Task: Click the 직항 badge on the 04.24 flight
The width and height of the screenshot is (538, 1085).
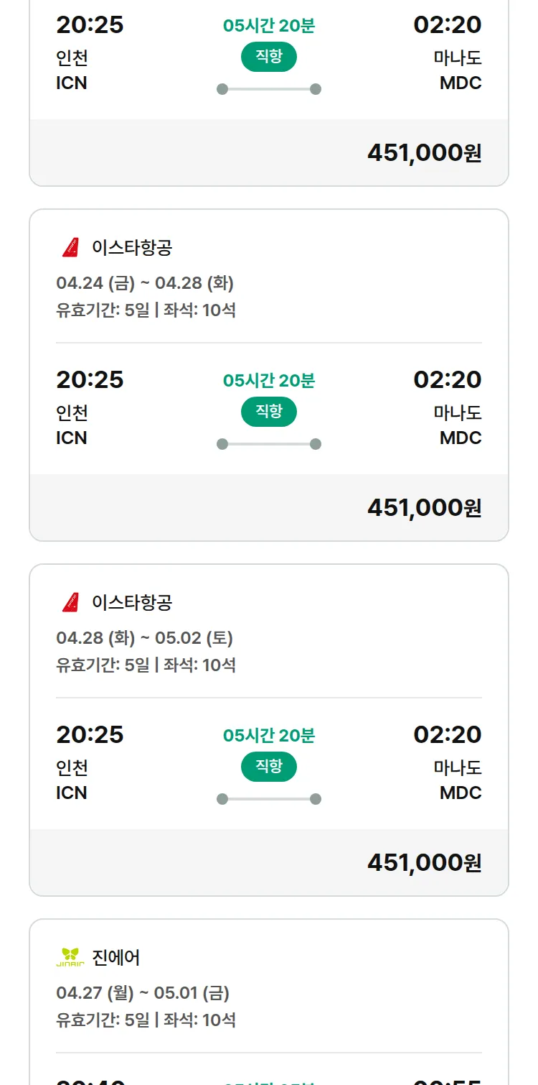Action: coord(269,412)
